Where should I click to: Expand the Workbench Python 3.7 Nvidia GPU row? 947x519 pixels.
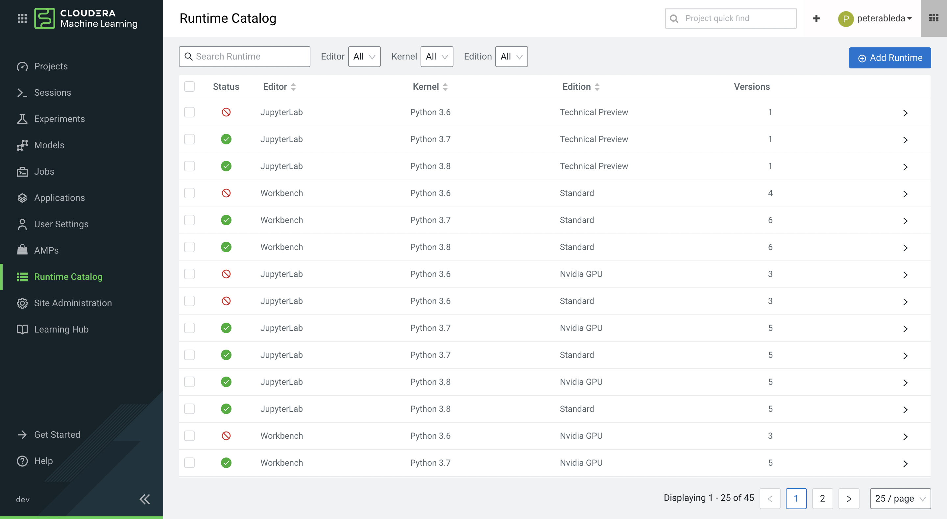[906, 463]
